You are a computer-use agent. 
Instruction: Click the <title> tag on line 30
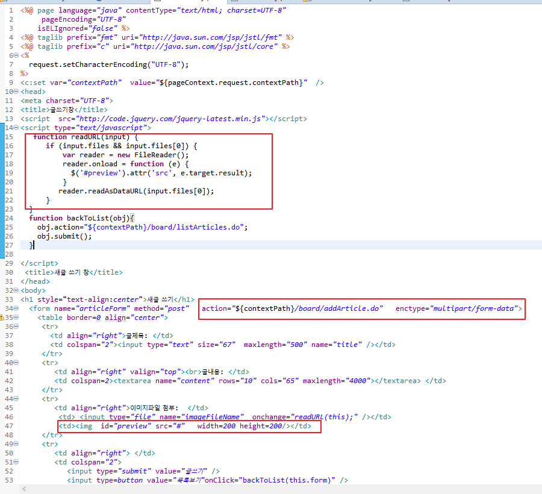[73, 272]
